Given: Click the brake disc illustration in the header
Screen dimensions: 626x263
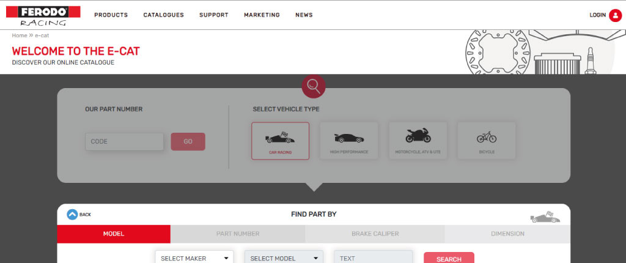Looking at the screenshot, I should pyautogui.click(x=498, y=52).
